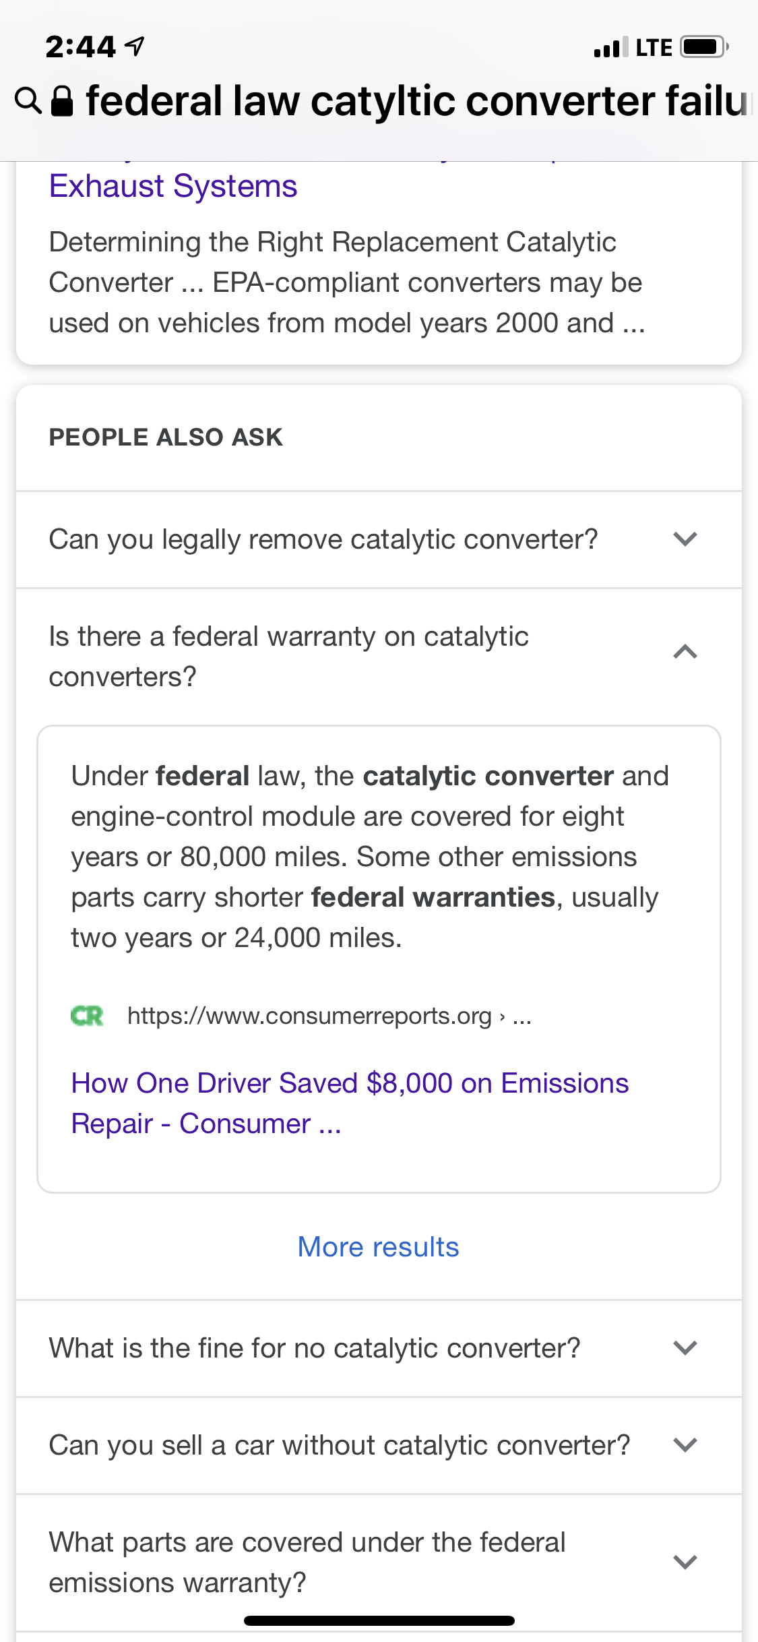Expand "What is the fine for no catalytic converter?"

pos(685,1348)
